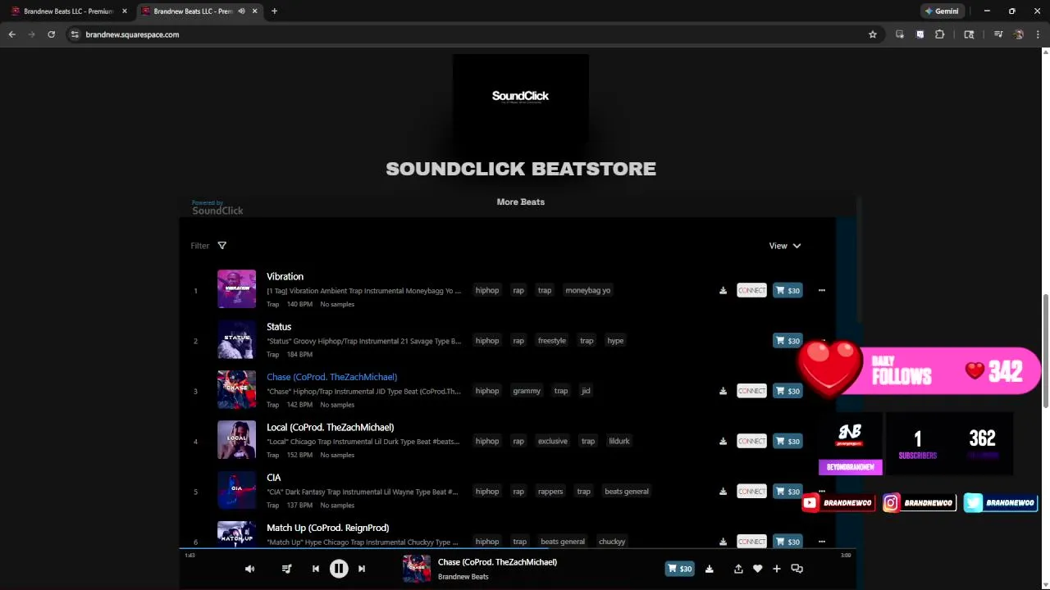Play Vibration via its cover thumbnail
The width and height of the screenshot is (1050, 590).
(236, 289)
